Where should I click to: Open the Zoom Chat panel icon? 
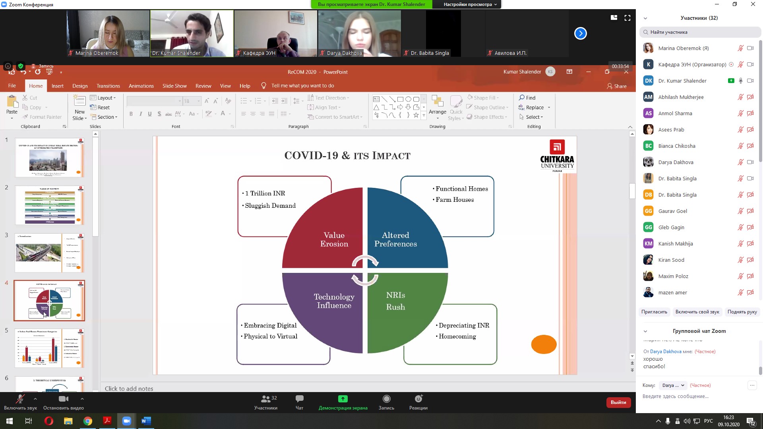pyautogui.click(x=299, y=399)
